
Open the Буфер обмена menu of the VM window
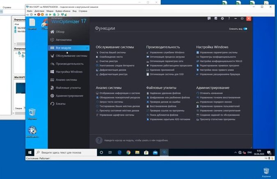pyautogui.click(x=63, y=11)
